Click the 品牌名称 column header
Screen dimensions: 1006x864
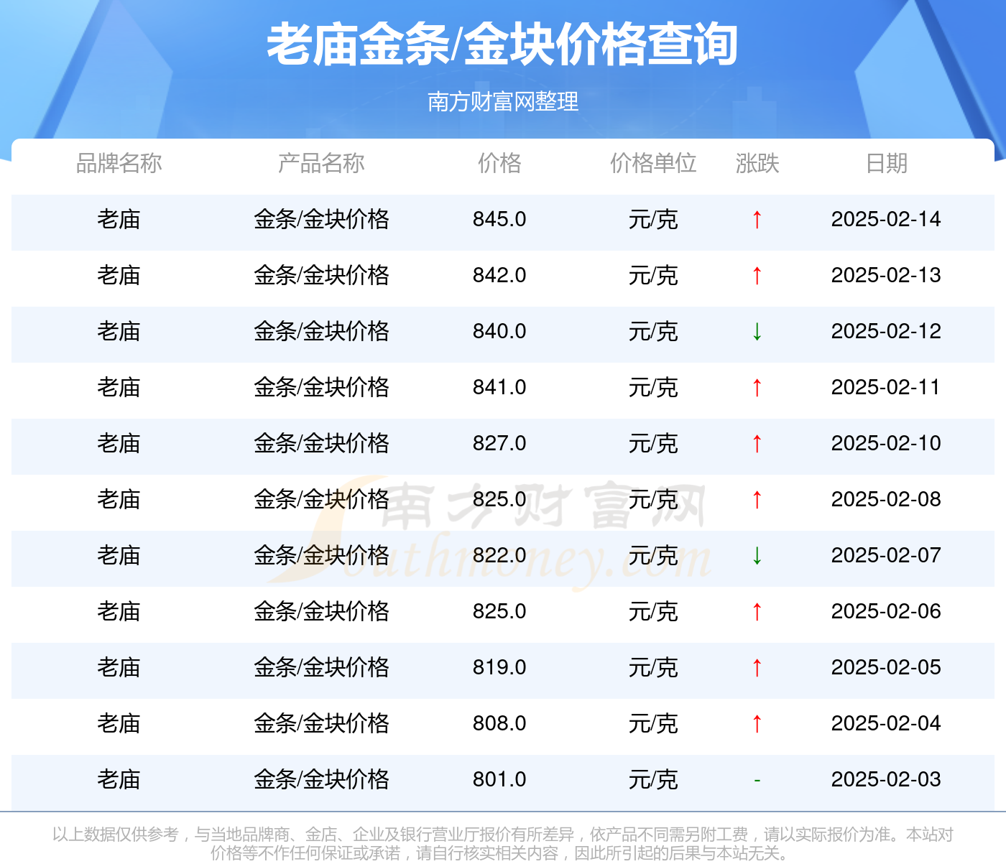119,163
